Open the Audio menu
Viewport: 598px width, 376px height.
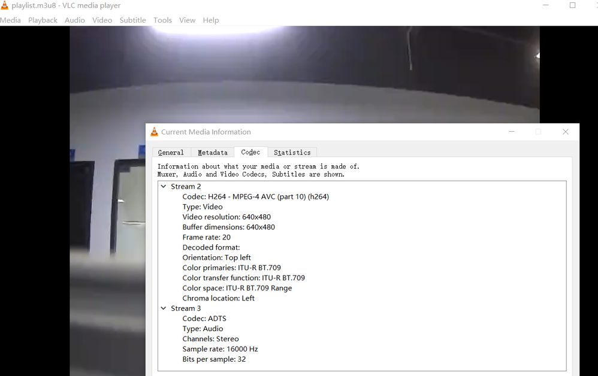click(x=75, y=20)
